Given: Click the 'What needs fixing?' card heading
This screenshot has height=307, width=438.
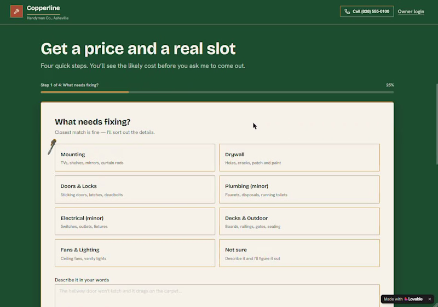Looking at the screenshot, I should pos(93,122).
